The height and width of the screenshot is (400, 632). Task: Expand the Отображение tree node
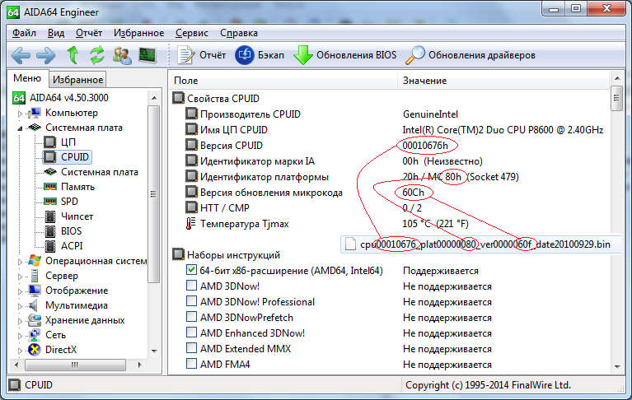point(20,291)
